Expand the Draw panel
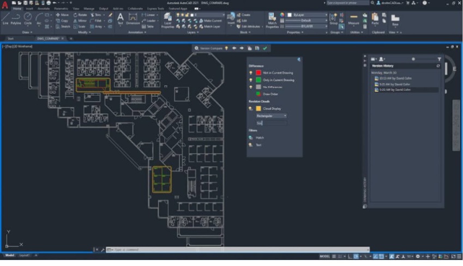 coord(27,32)
